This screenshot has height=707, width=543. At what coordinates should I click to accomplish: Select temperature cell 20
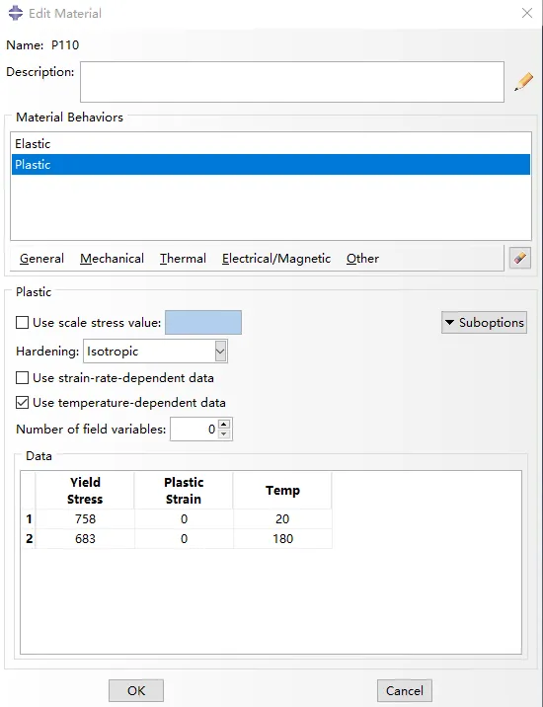282,519
